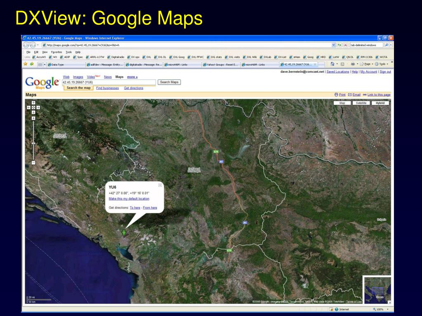Switch to the Data Type tab

[66, 65]
